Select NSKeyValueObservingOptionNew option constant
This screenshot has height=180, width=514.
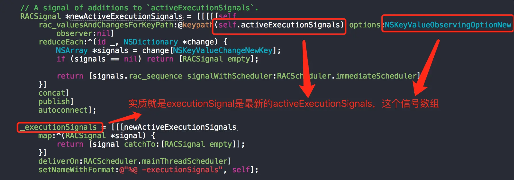click(x=448, y=25)
